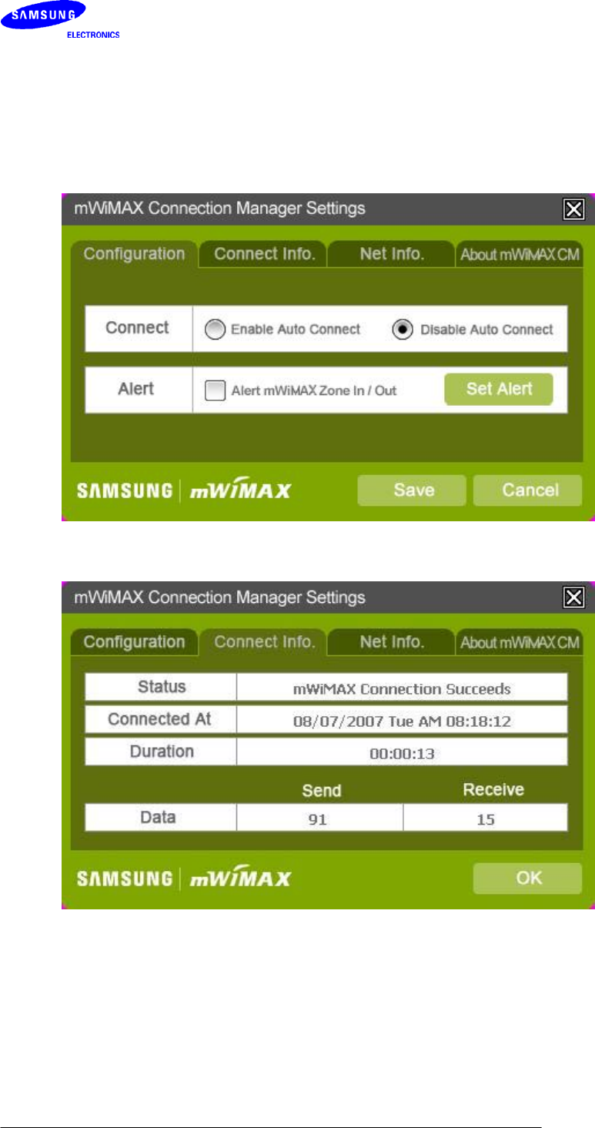
Task: Click Samsung mWiMAX logo in upper window
Action: [x=183, y=490]
